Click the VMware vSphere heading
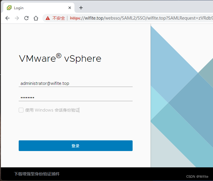Screen dimensions: 213x181 click(60, 58)
